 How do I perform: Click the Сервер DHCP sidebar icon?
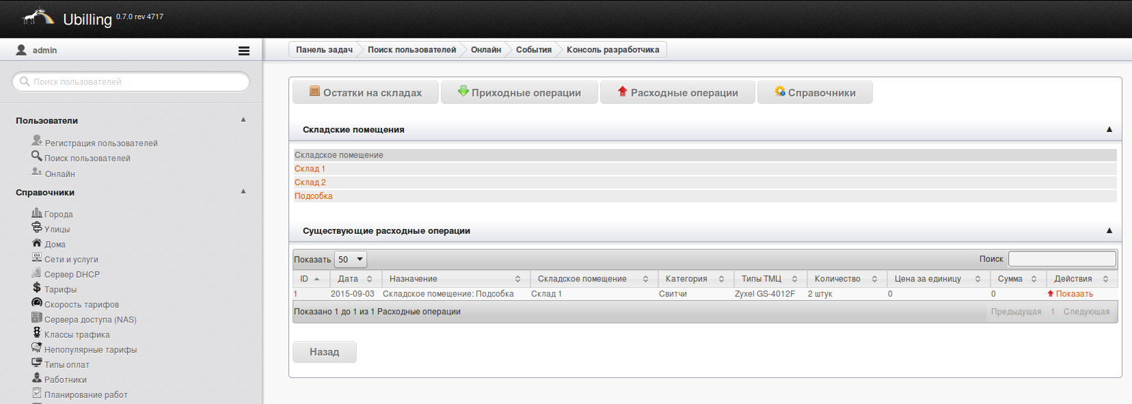pos(37,273)
